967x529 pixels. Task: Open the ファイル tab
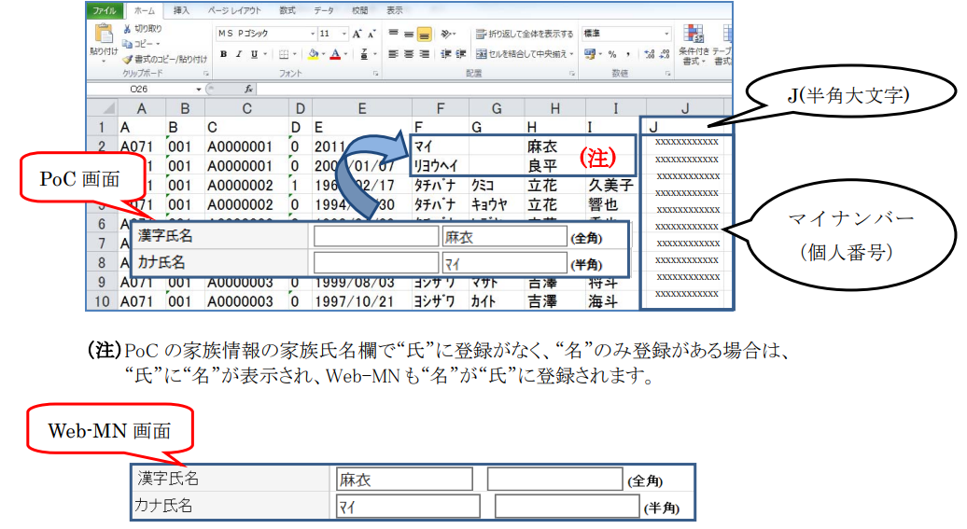(x=105, y=10)
